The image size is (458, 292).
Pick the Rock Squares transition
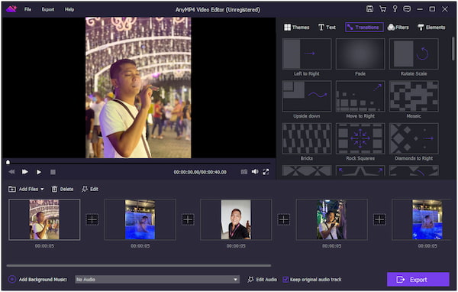pos(360,138)
